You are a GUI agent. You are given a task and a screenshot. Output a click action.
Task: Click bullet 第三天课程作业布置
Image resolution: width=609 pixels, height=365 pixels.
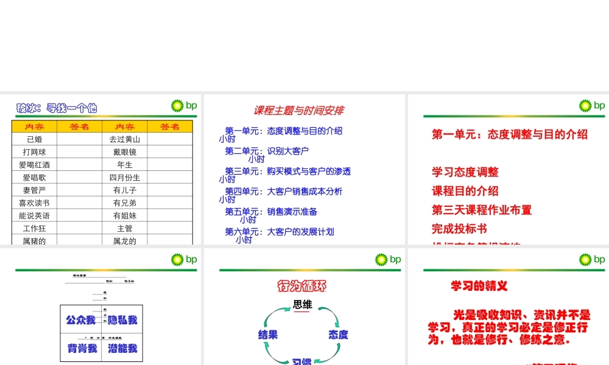[x=482, y=210]
